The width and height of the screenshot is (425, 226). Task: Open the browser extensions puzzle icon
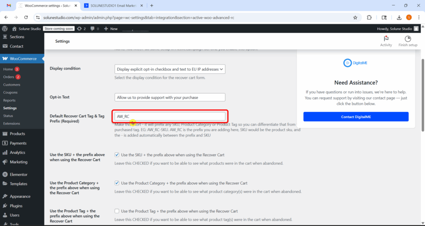point(369,17)
